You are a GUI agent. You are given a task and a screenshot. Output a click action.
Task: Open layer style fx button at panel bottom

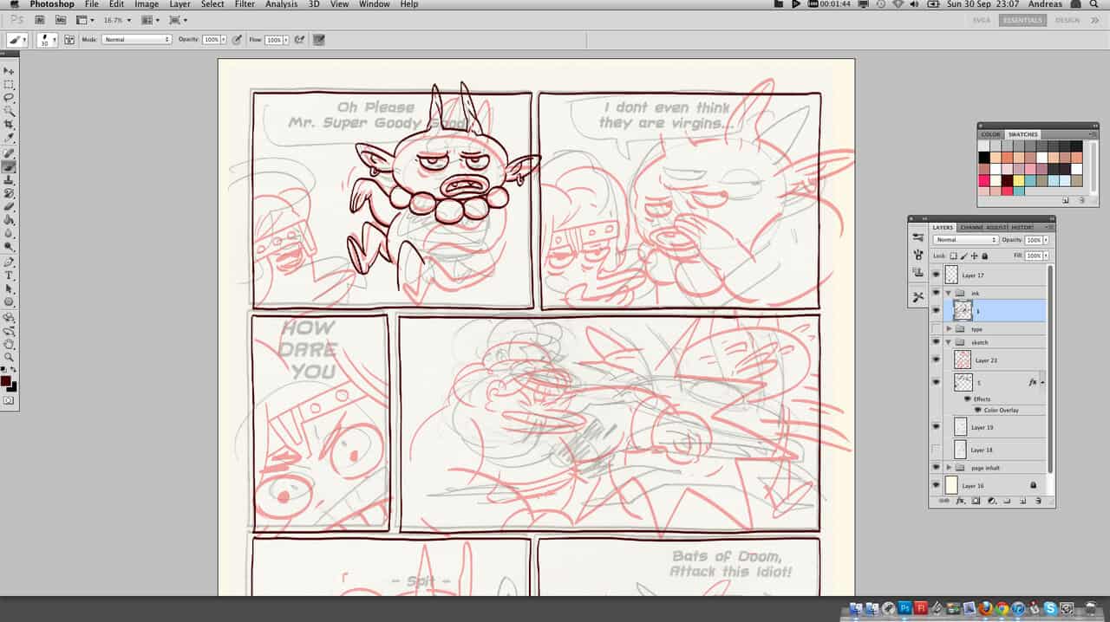tap(960, 501)
